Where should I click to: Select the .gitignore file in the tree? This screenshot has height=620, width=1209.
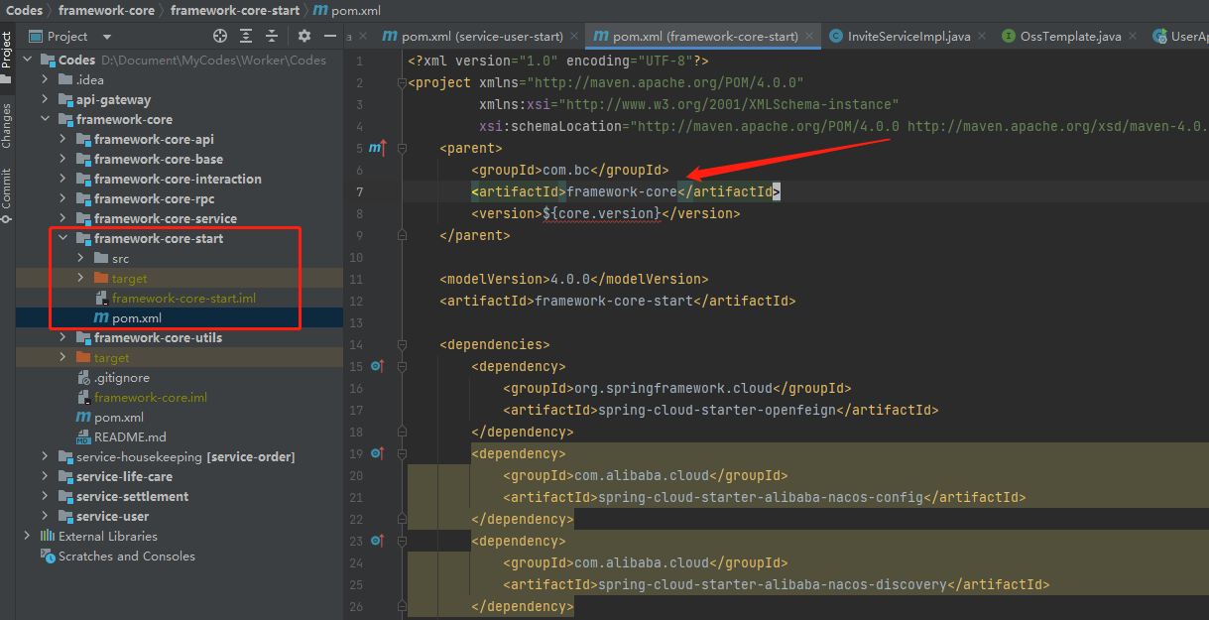(x=122, y=377)
